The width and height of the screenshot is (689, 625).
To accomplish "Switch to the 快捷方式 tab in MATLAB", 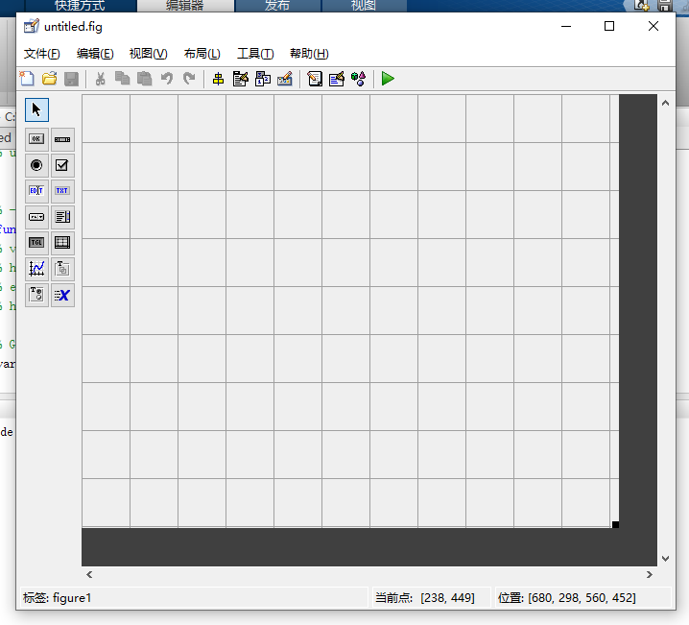I will (80, 6).
